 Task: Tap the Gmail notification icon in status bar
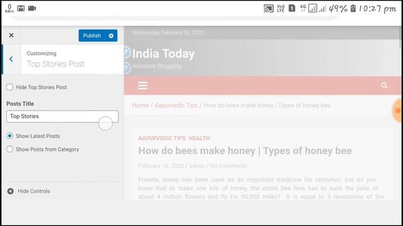click(x=21, y=8)
